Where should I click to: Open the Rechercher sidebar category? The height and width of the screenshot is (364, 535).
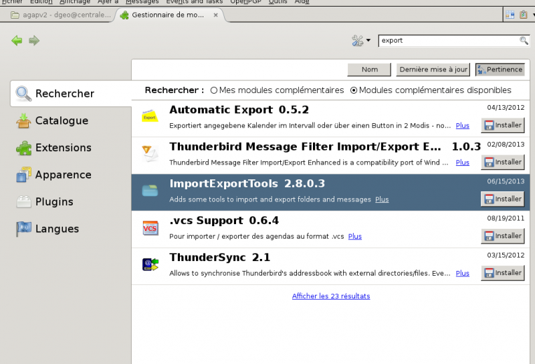[x=71, y=94]
